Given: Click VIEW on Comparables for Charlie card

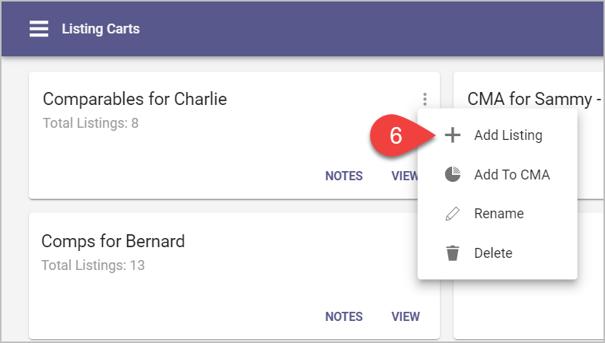Looking at the screenshot, I should [404, 176].
